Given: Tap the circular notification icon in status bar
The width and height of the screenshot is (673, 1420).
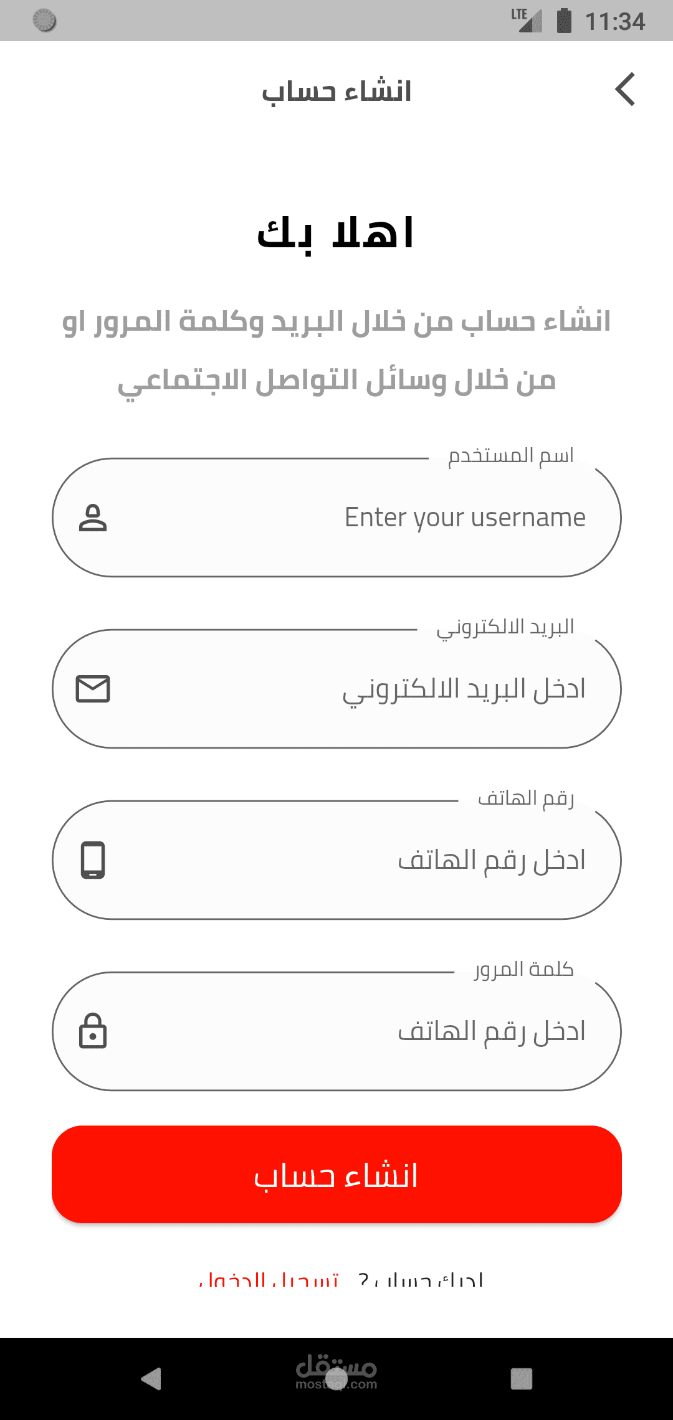Looking at the screenshot, I should (44, 21).
